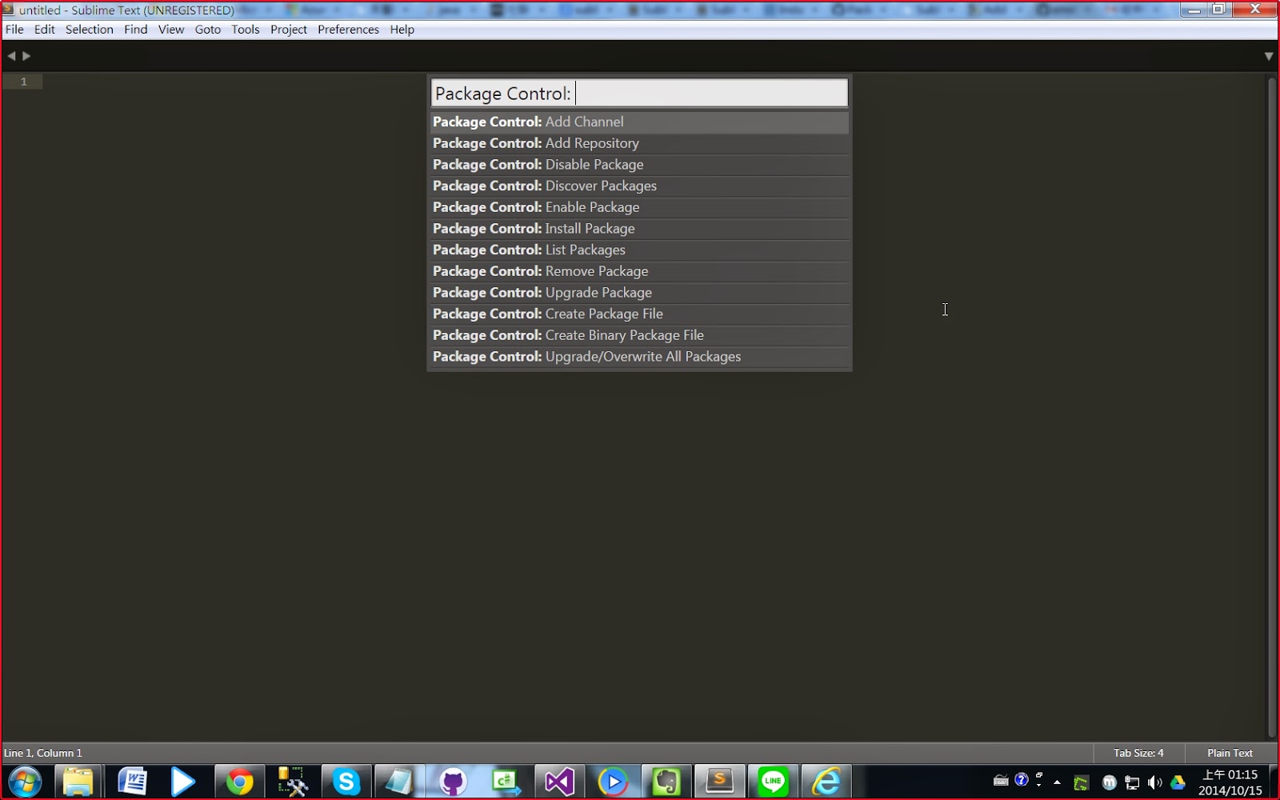Image resolution: width=1280 pixels, height=800 pixels.
Task: Choose Package Control: Add Channel
Action: point(639,122)
